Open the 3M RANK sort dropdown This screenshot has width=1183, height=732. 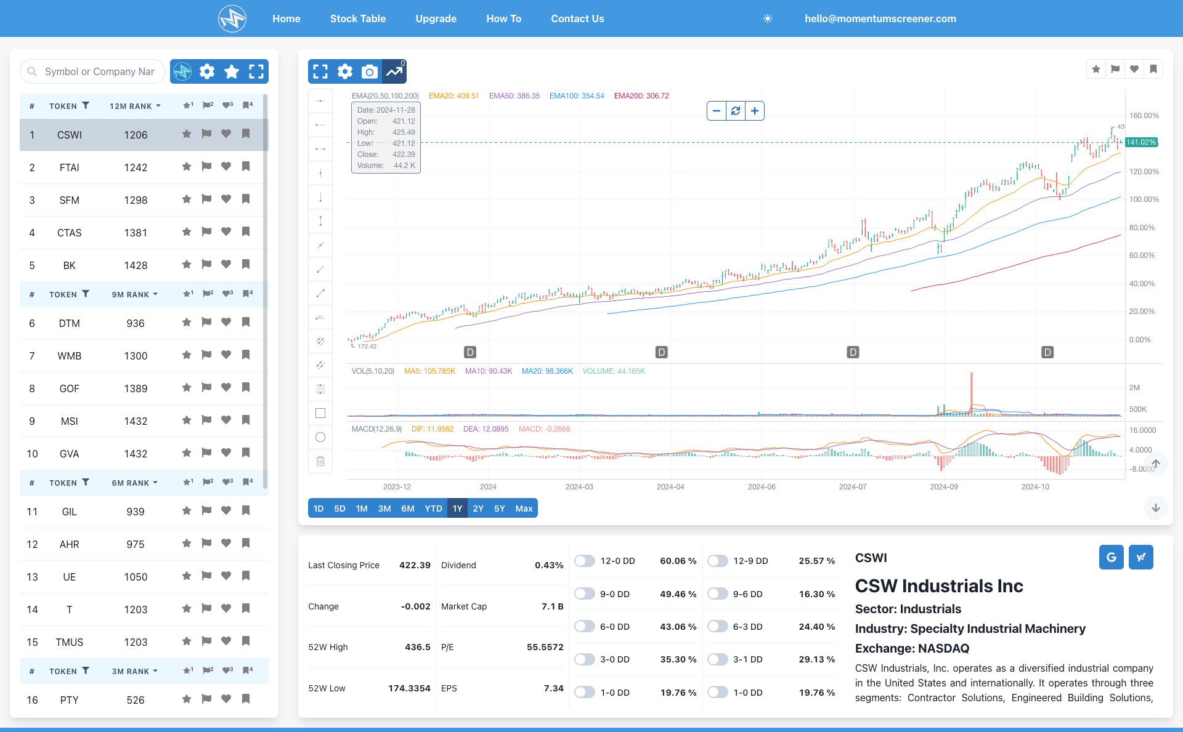click(x=135, y=671)
